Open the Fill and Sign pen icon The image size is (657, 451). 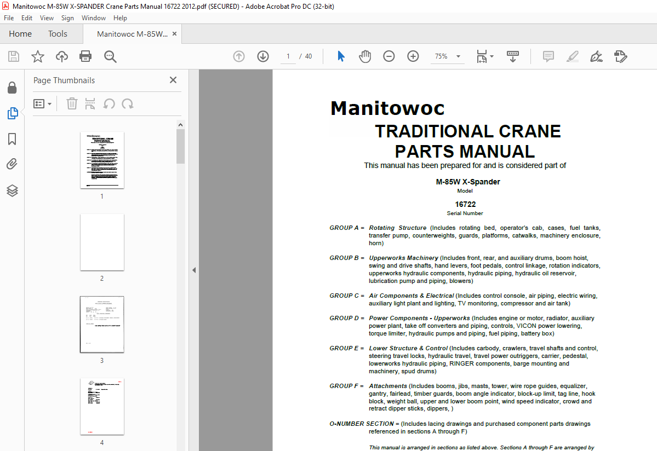pos(596,56)
